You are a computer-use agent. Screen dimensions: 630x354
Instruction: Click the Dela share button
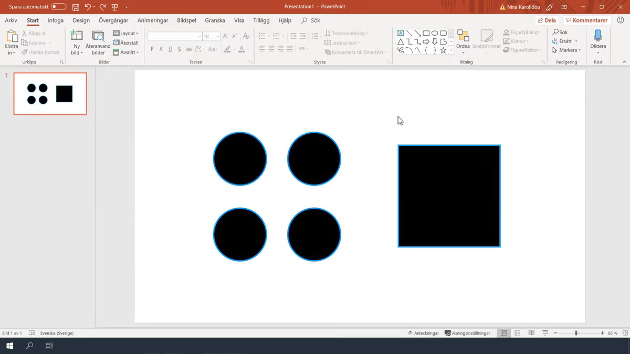pyautogui.click(x=547, y=20)
